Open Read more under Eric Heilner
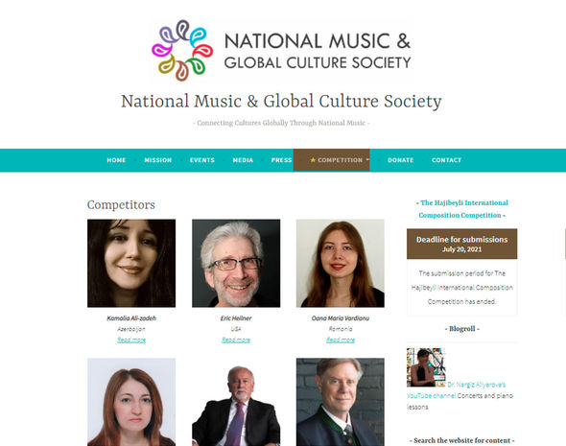This screenshot has width=566, height=446. [236, 340]
